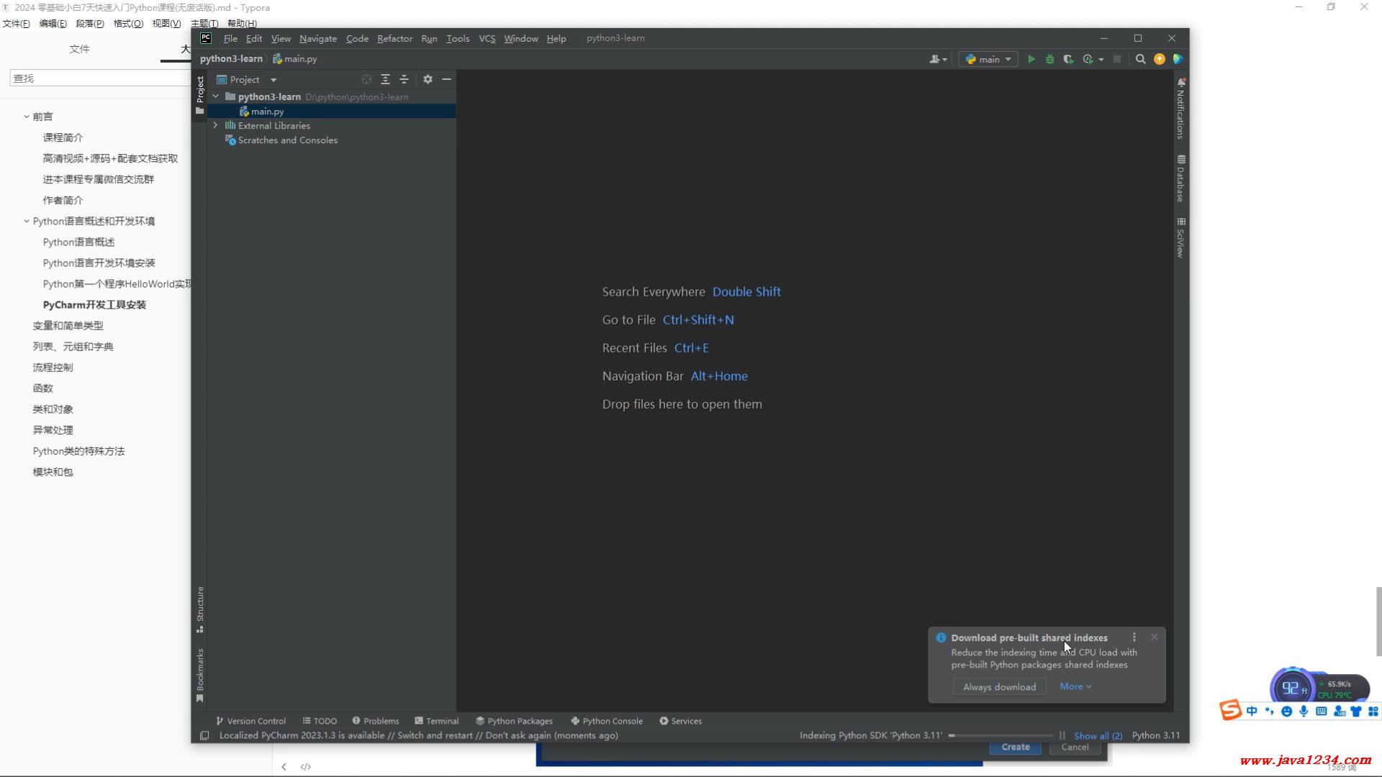
Task: Run main with coverage shield icon
Action: (x=1068, y=59)
